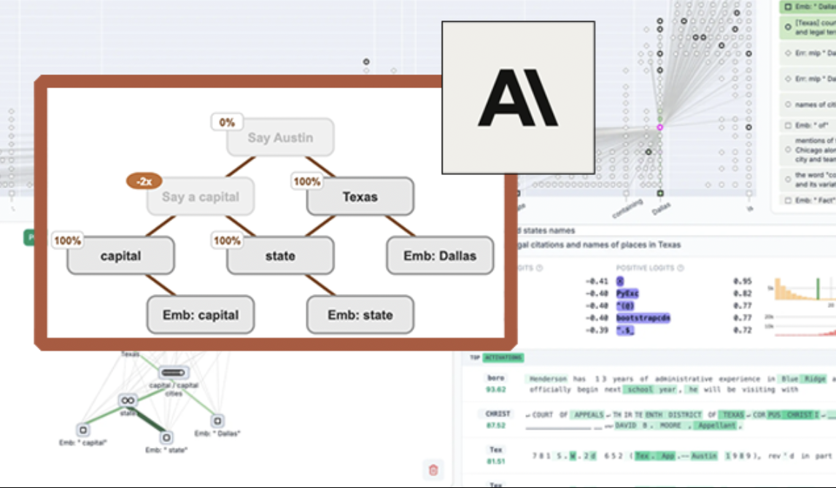Select the magenta highlighted node in graph

[x=659, y=127]
